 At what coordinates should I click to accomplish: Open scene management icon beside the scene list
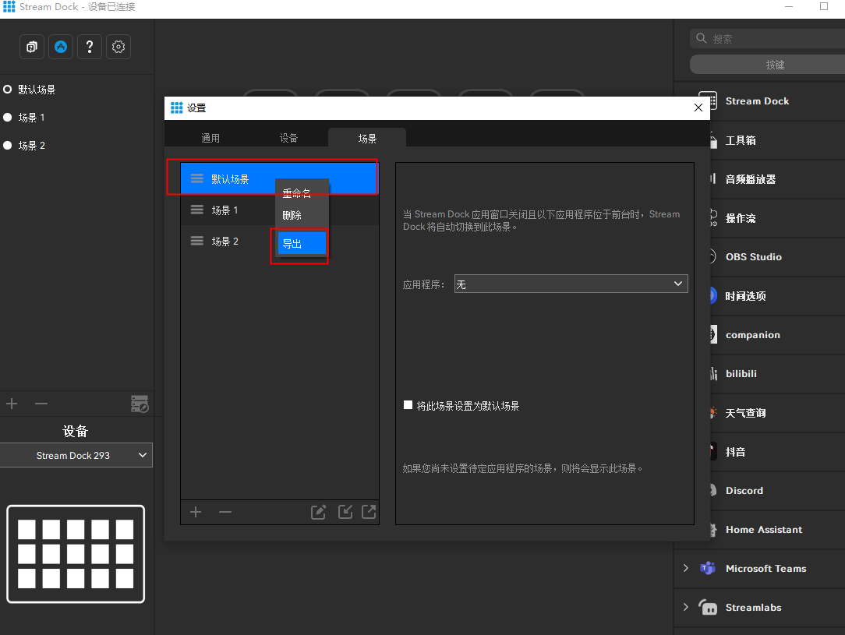coord(140,404)
